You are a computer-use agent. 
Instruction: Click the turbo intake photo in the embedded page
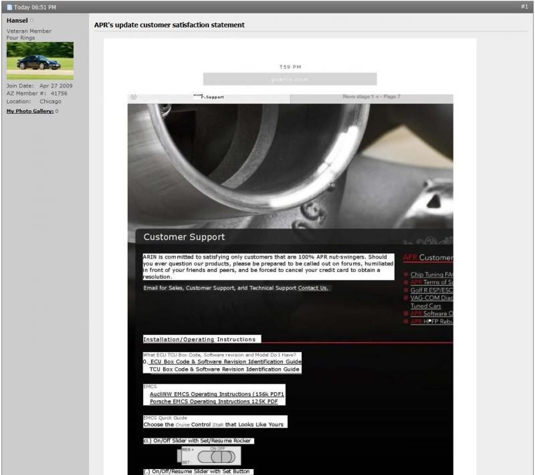pos(290,166)
